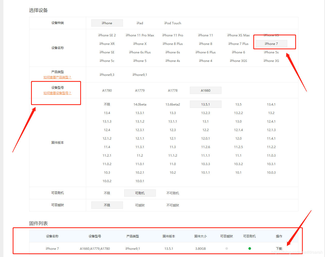This screenshot has width=325, height=257.
Task: Select firmware version 11.2.6
Action: pyautogui.click(x=205, y=147)
